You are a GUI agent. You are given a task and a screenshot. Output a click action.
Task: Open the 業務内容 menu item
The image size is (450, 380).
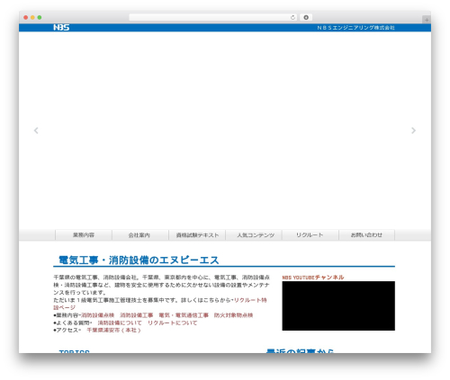84,235
